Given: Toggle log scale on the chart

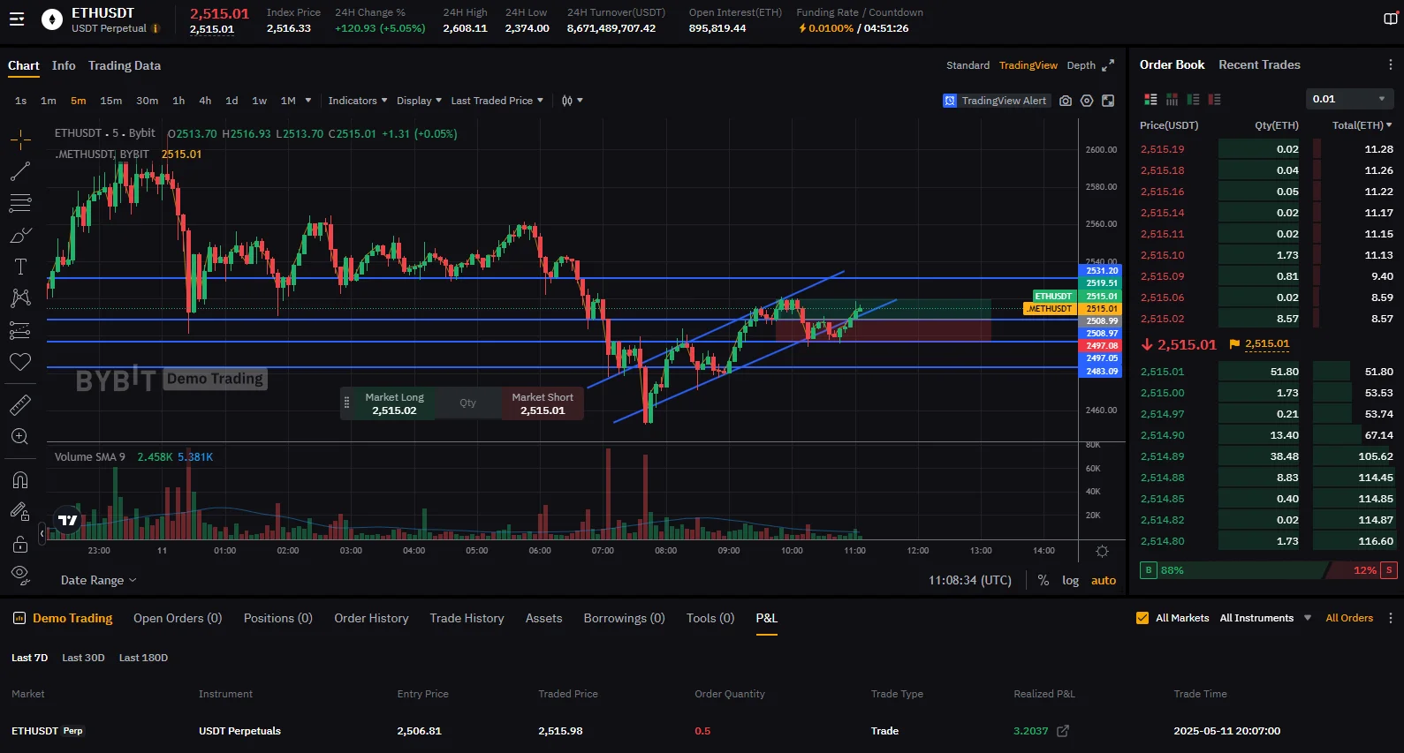Looking at the screenshot, I should click(x=1070, y=580).
